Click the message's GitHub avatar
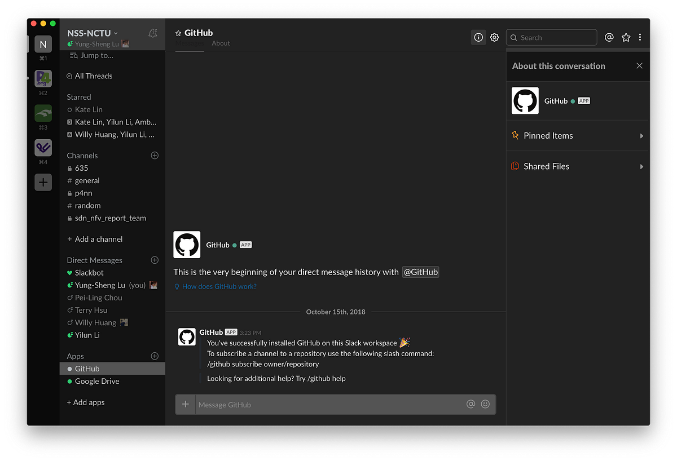 [x=187, y=336]
